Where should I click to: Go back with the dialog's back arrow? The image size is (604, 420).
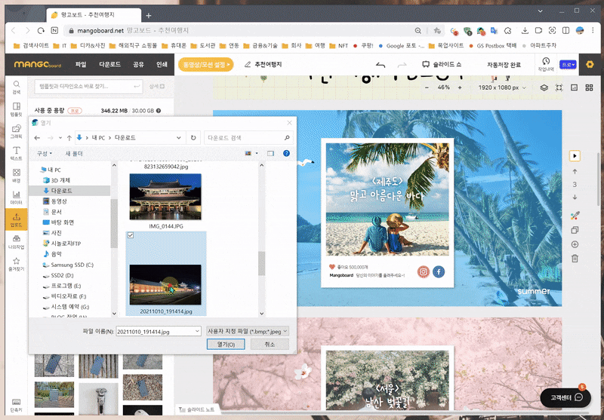[x=37, y=138]
